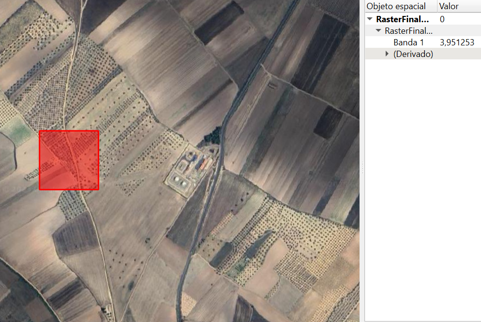Click empty space below the results tree
The height and width of the screenshot is (322, 481).
click(x=422, y=193)
